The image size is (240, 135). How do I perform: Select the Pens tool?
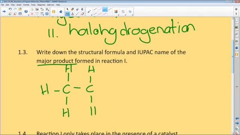click(x=67, y=14)
